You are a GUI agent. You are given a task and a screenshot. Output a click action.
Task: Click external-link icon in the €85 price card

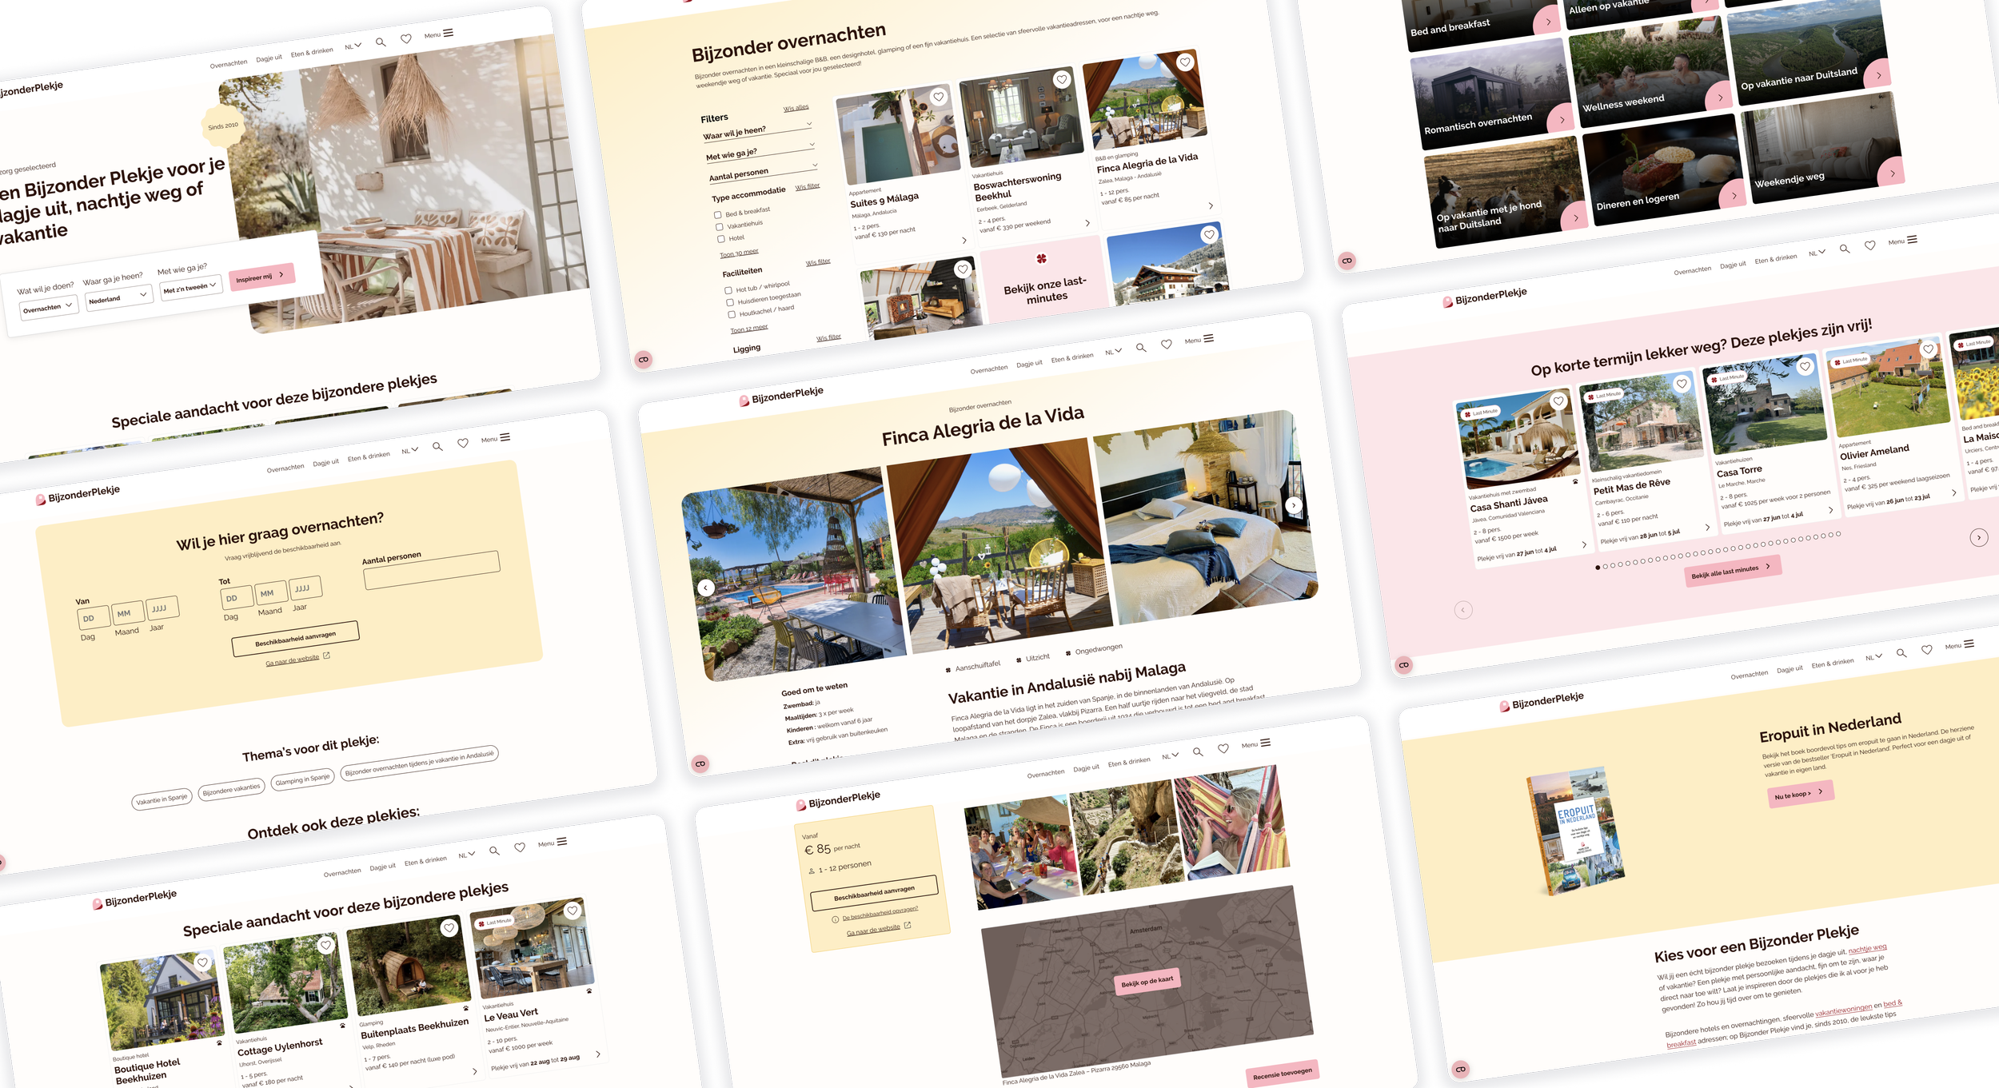coord(908,926)
